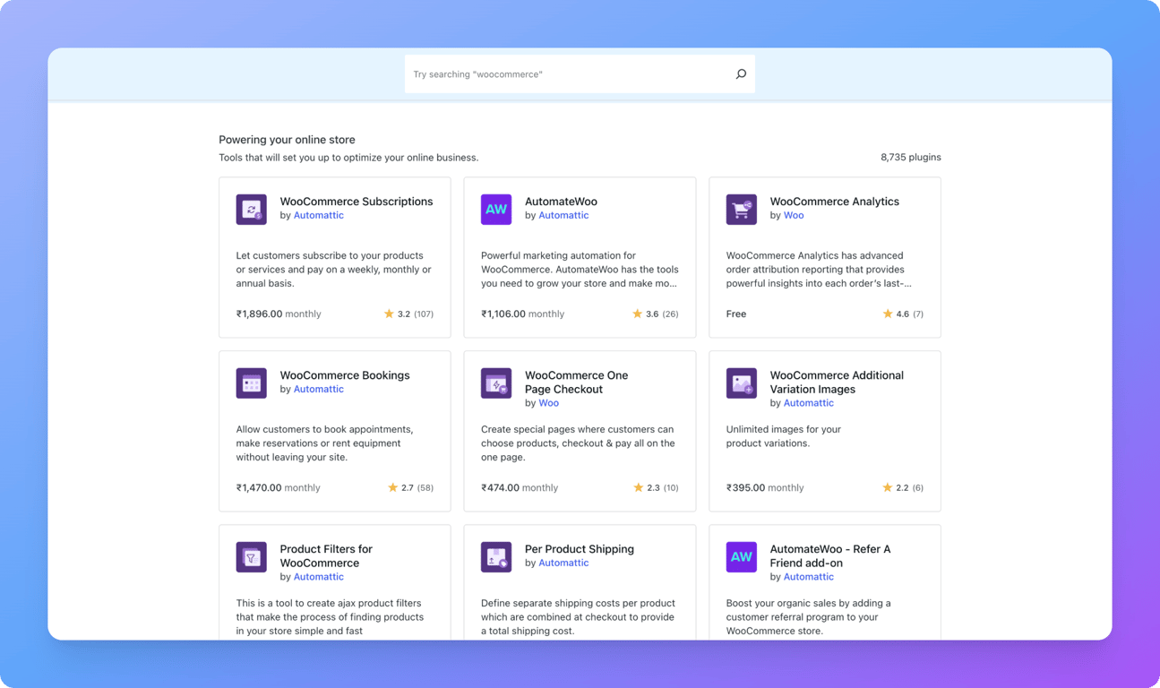The height and width of the screenshot is (688, 1160).
Task: Click the Unlimited images description text
Action: point(784,436)
